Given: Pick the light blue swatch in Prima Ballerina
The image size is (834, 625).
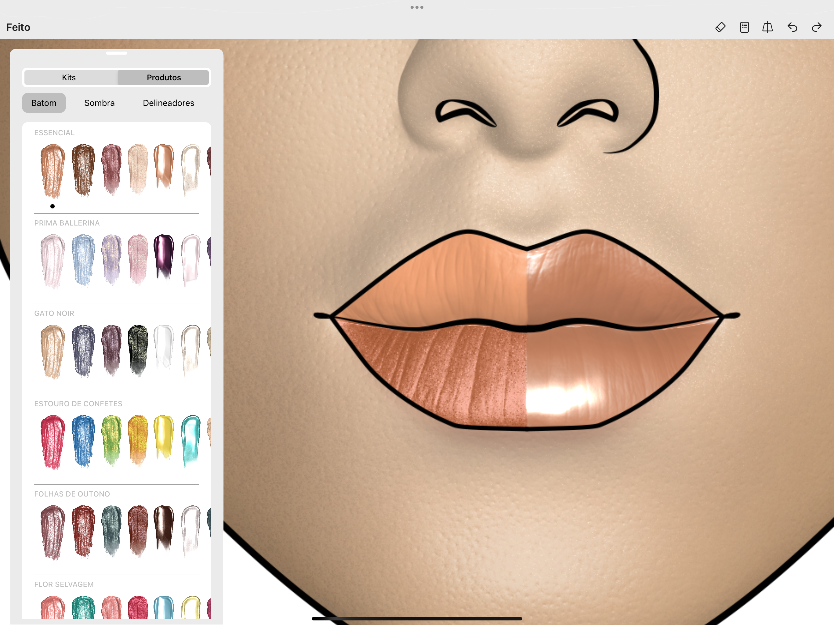Looking at the screenshot, I should pyautogui.click(x=83, y=261).
